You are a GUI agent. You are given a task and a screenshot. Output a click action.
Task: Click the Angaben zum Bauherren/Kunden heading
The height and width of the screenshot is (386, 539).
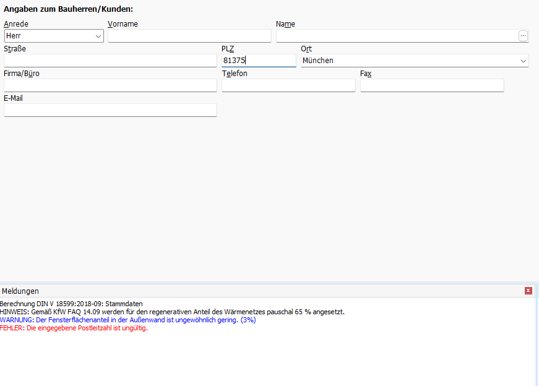[x=68, y=9]
